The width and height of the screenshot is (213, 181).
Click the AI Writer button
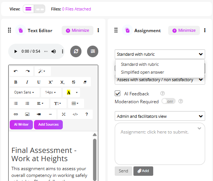coord(21,125)
